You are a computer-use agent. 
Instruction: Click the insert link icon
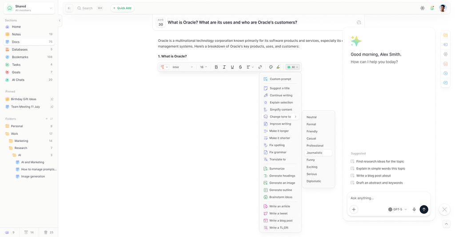click(260, 67)
